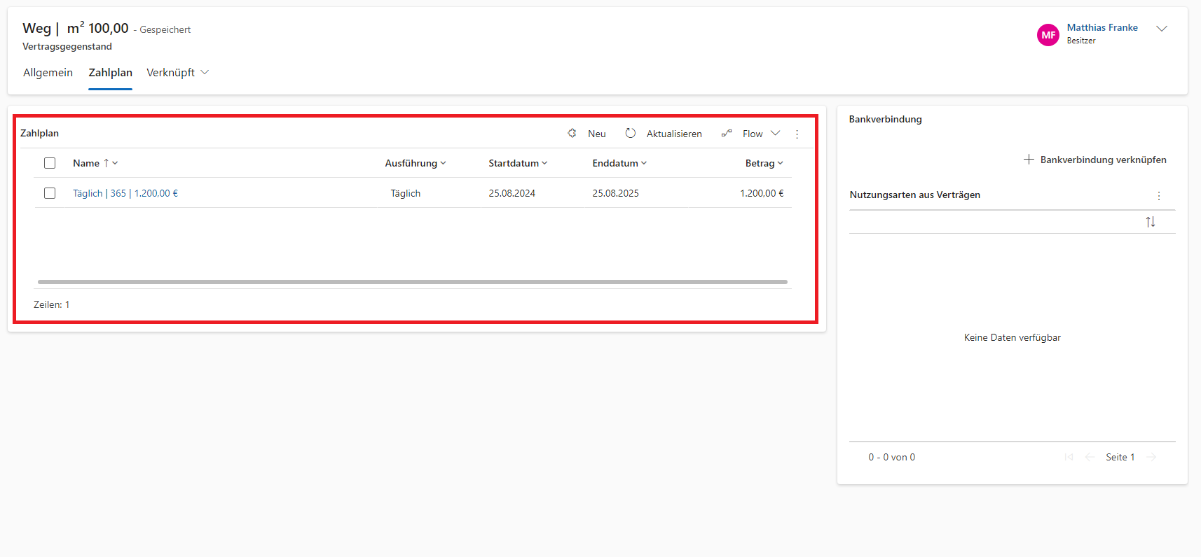Image resolution: width=1201 pixels, height=557 pixels.
Task: Expand header chevron next to Matthias Franke
Action: (x=1162, y=29)
